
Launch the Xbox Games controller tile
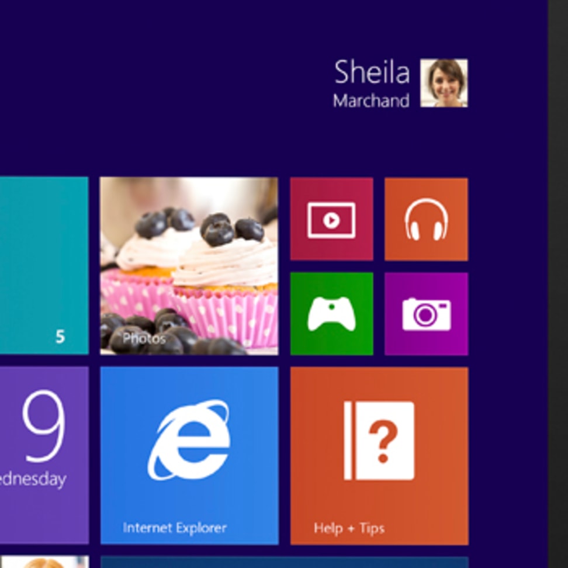click(331, 314)
